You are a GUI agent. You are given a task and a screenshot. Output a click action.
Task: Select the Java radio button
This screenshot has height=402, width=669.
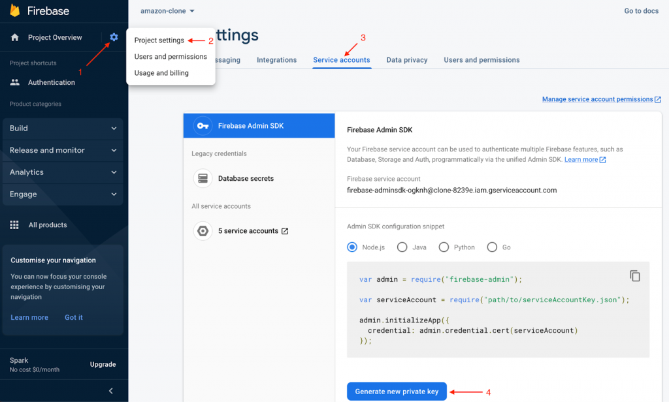pos(402,247)
